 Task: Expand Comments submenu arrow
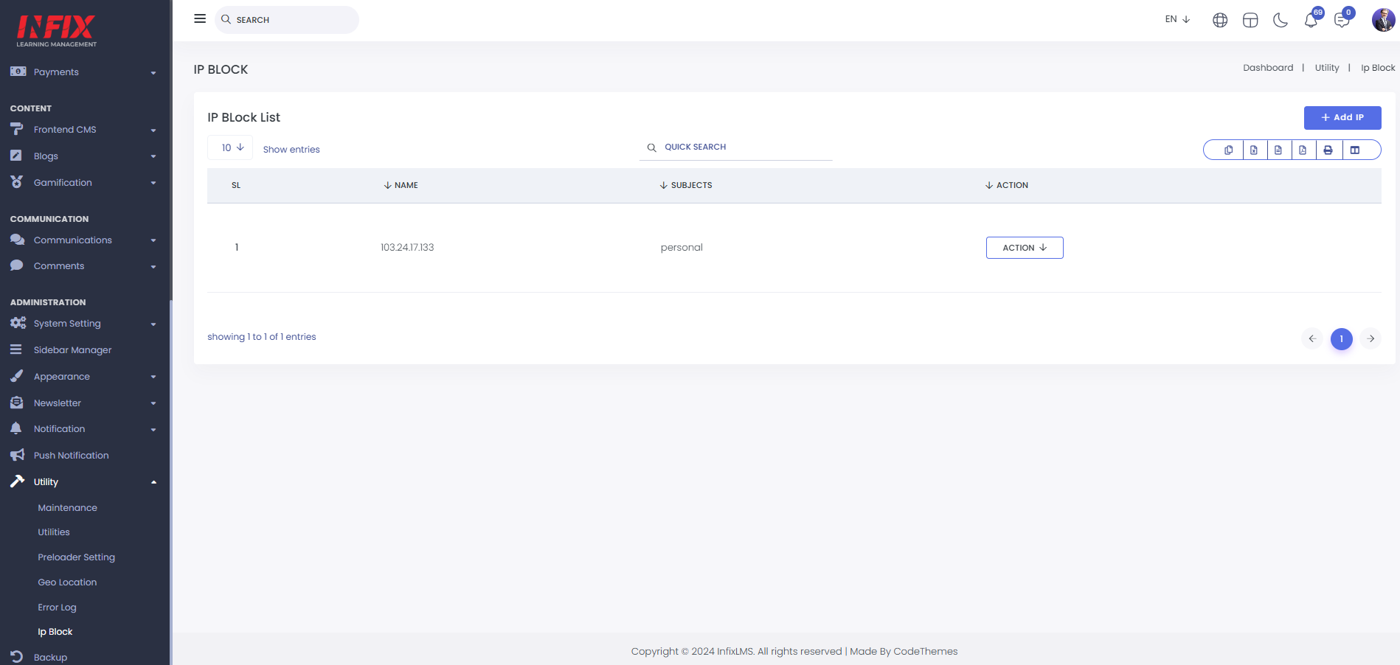[x=153, y=266]
